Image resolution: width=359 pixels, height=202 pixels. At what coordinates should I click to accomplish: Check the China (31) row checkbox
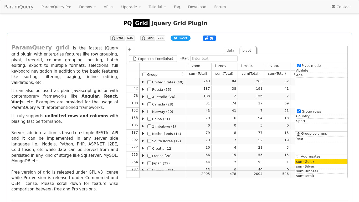pyautogui.click(x=149, y=119)
